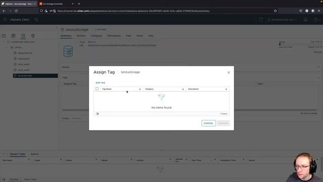Filter the Target column in Recent Tasks
Screen dimensions: 323x182
[61, 160]
